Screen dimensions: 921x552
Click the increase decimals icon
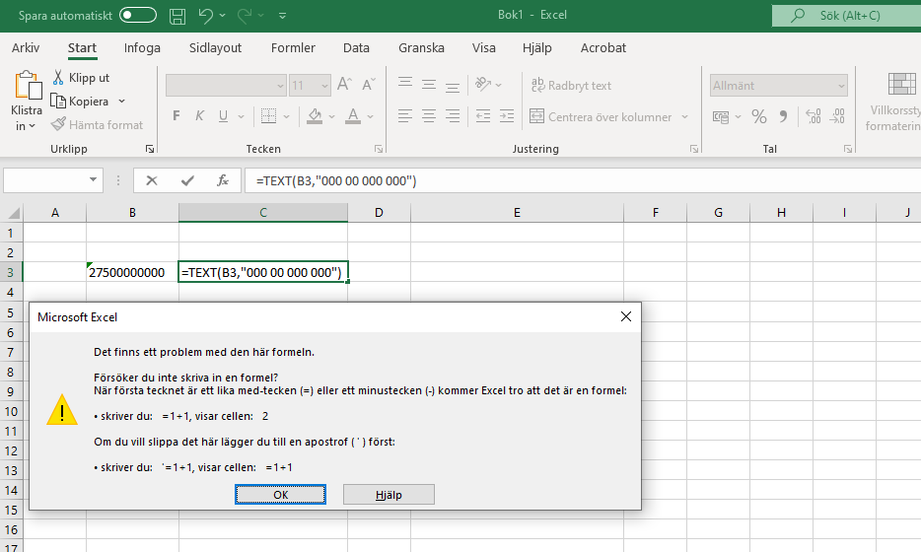814,116
